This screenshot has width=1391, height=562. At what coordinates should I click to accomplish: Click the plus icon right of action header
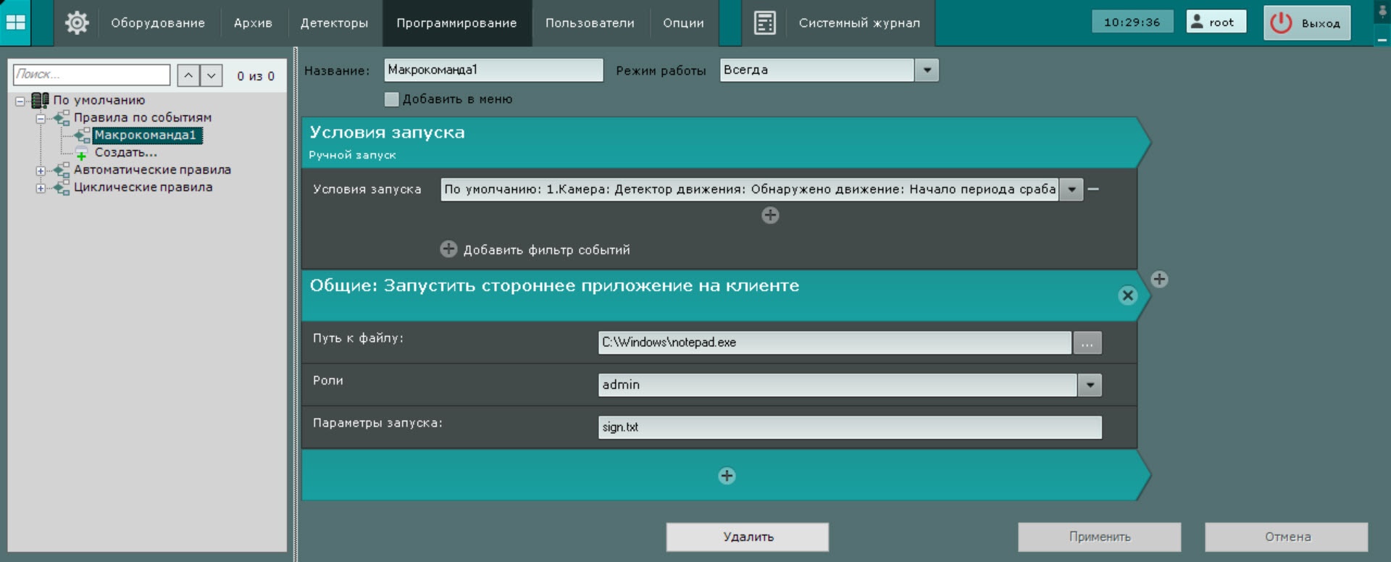point(1159,280)
